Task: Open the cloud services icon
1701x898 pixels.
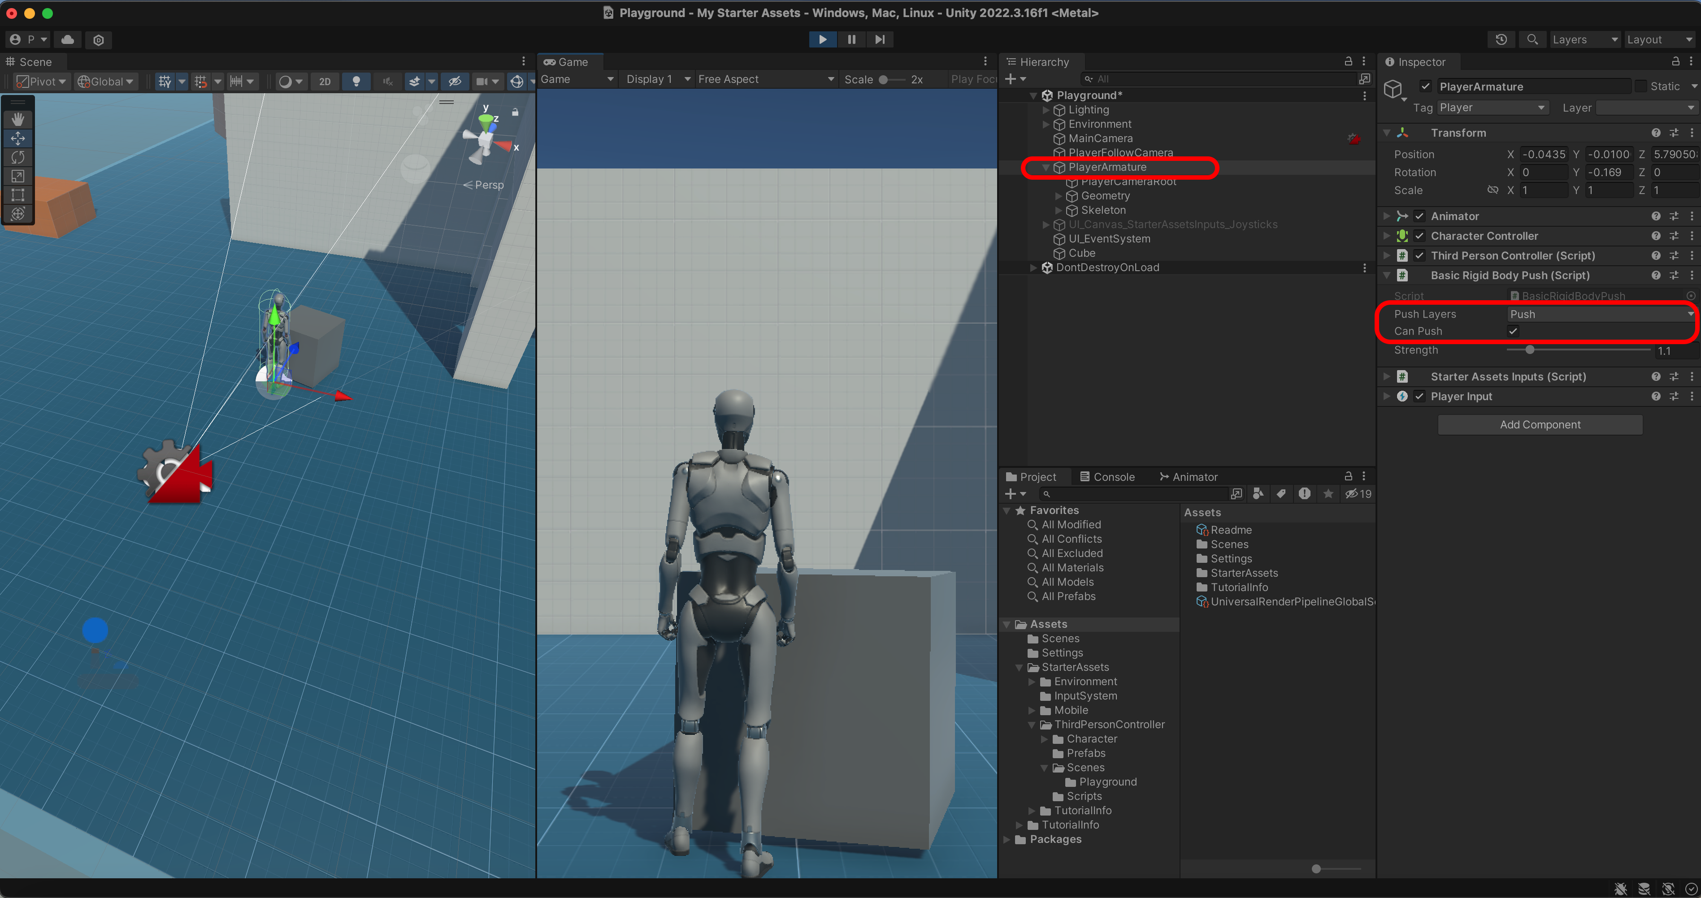Action: 67,39
